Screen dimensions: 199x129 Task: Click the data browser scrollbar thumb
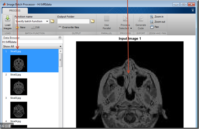(61, 60)
